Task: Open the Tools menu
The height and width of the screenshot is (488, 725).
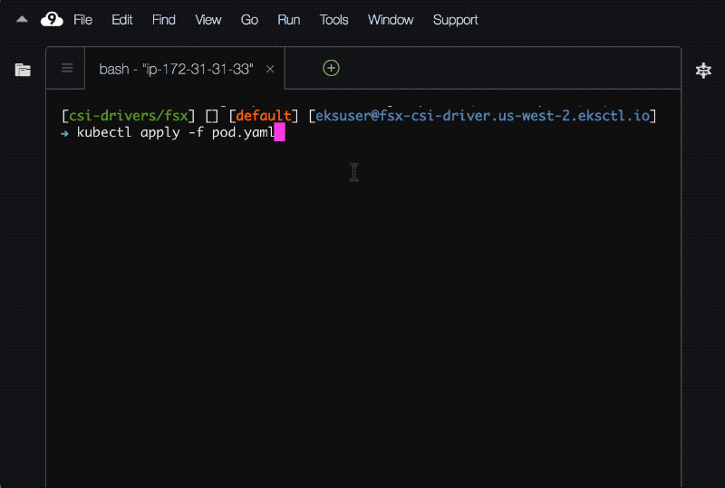Action: (333, 20)
